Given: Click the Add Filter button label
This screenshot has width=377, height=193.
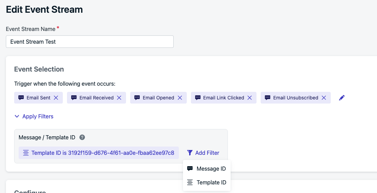Looking at the screenshot, I should 207,153.
